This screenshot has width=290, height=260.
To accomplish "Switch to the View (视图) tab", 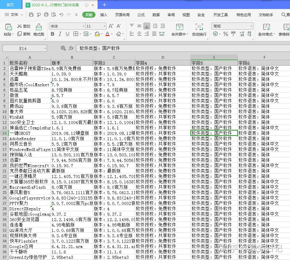I will (186, 15).
